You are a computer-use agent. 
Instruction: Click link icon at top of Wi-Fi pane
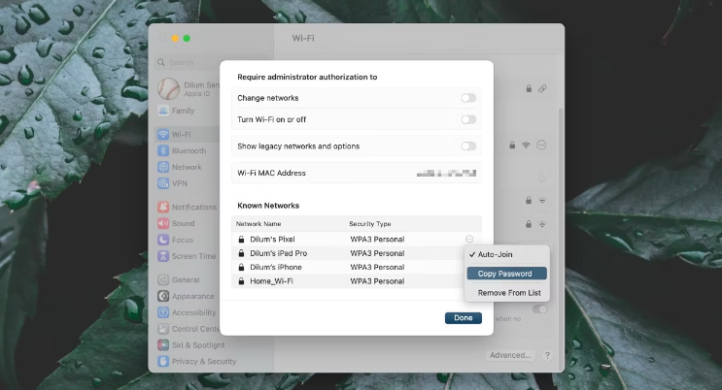point(542,88)
